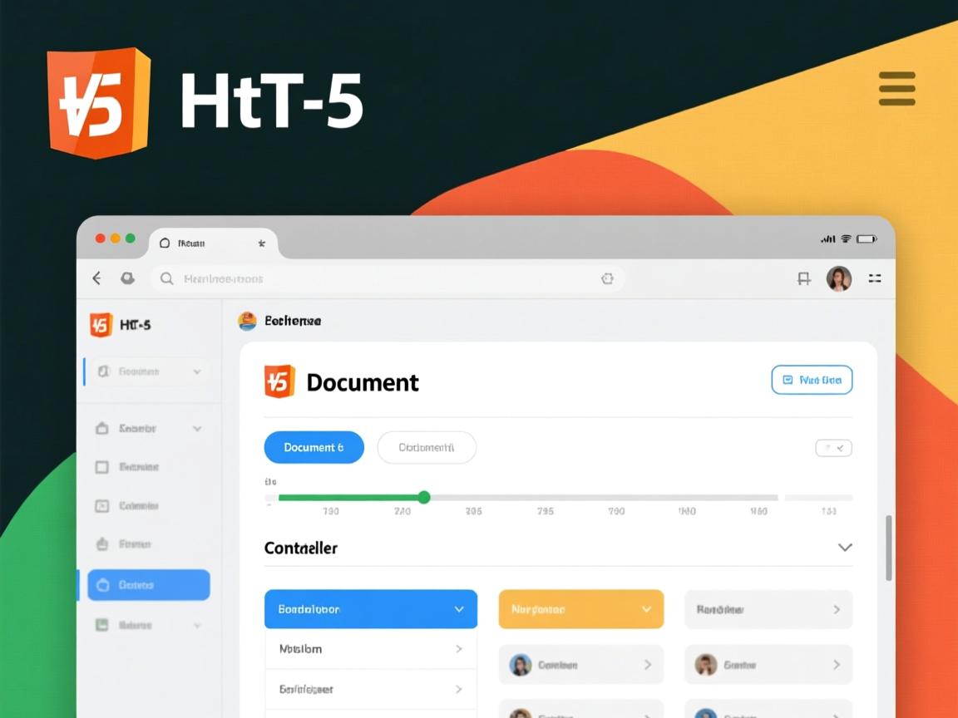
Task: Click the calendar icon in the left sidebar
Action: [x=101, y=505]
